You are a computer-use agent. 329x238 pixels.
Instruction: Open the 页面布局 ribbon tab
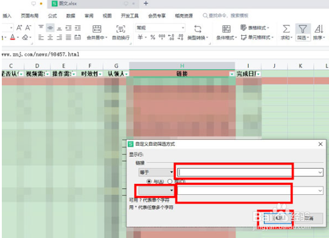point(30,16)
